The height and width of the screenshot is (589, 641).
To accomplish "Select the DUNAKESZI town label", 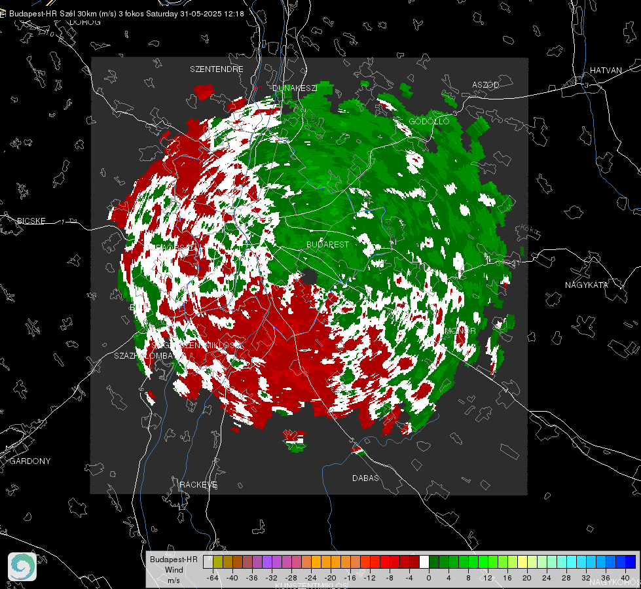I will (295, 88).
